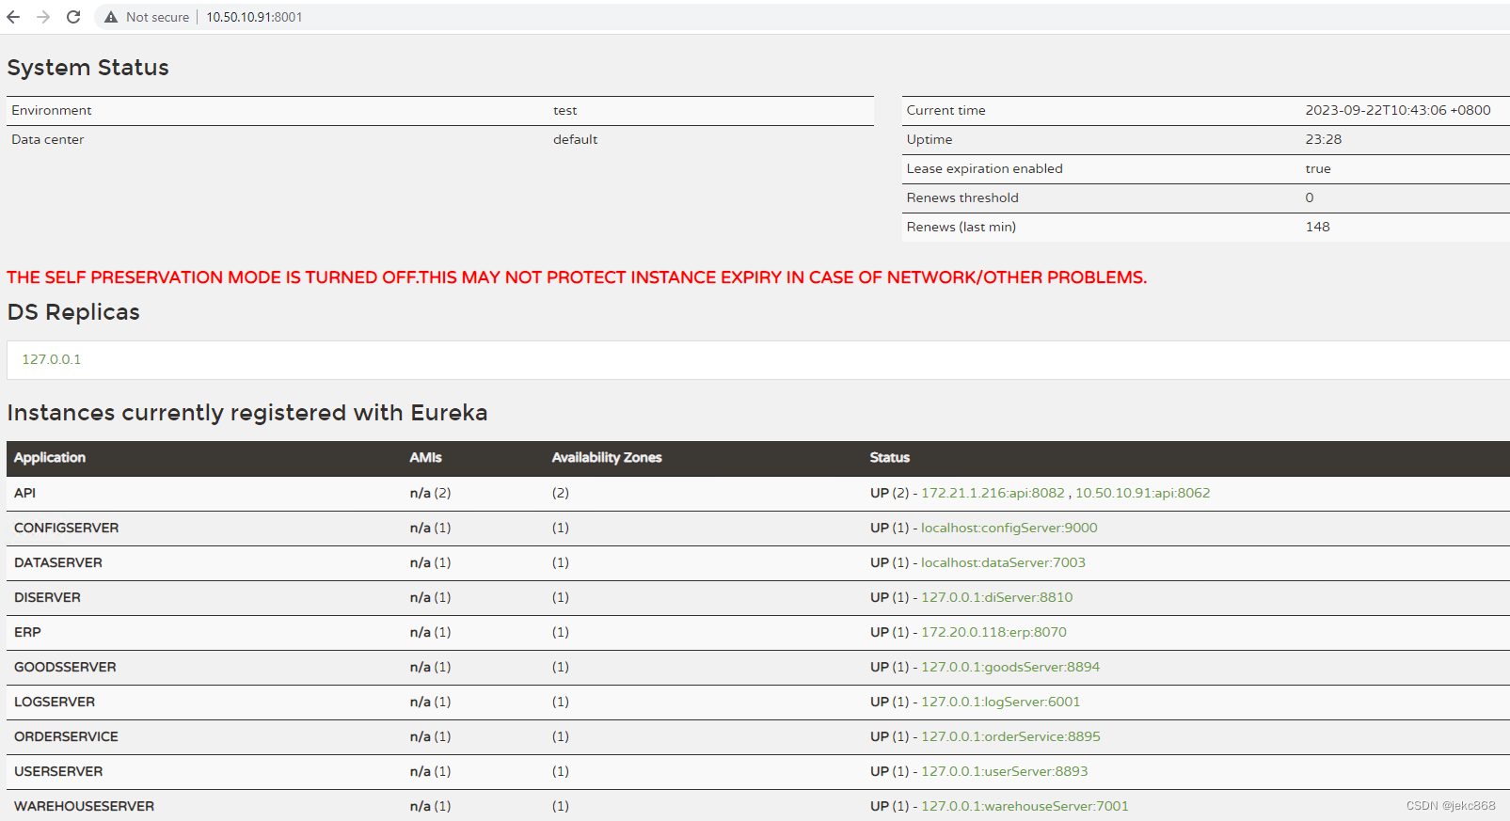Click the n/a (1) AMIs cell for ERP

click(430, 632)
